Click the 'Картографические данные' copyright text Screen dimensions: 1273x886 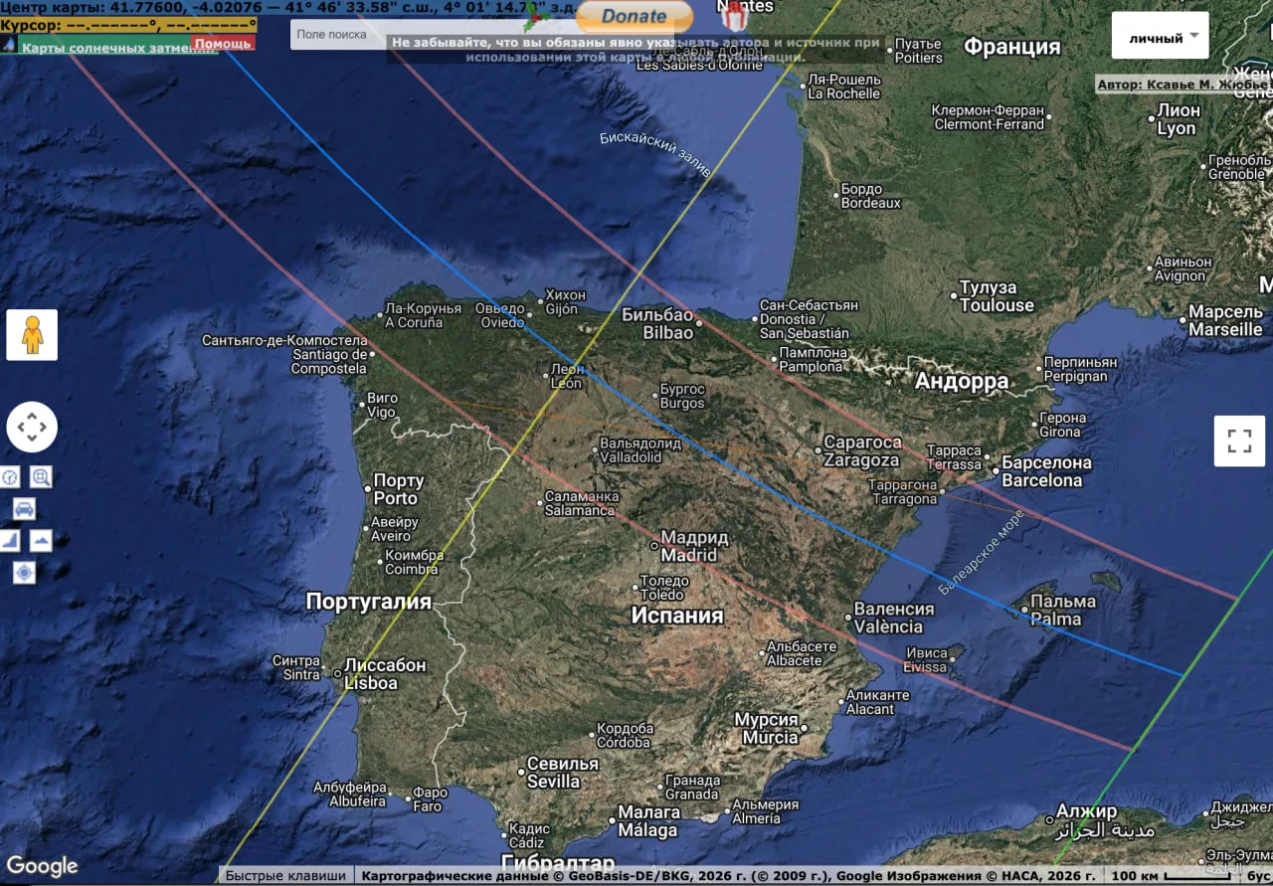click(x=727, y=876)
